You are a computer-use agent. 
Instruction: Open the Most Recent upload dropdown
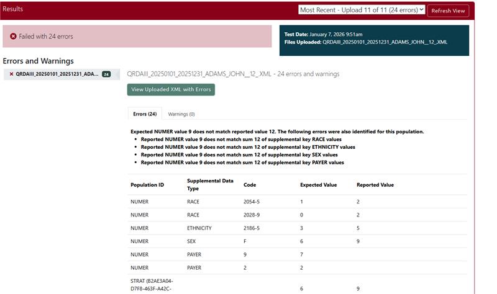(x=361, y=10)
